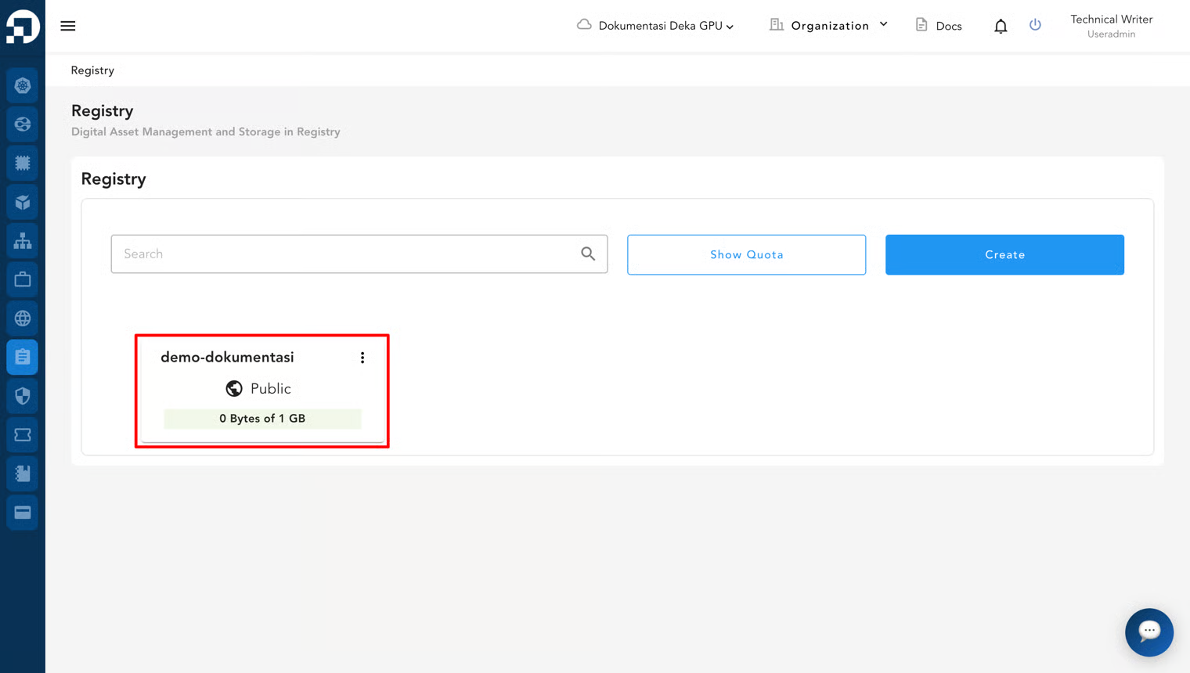Image resolution: width=1190 pixels, height=673 pixels.
Task: Open the Docs link
Action: (x=939, y=26)
